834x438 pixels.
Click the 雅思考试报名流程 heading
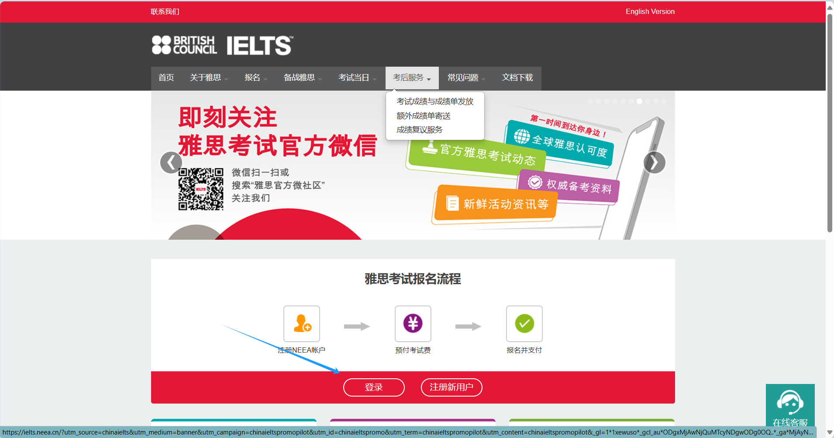[413, 279]
